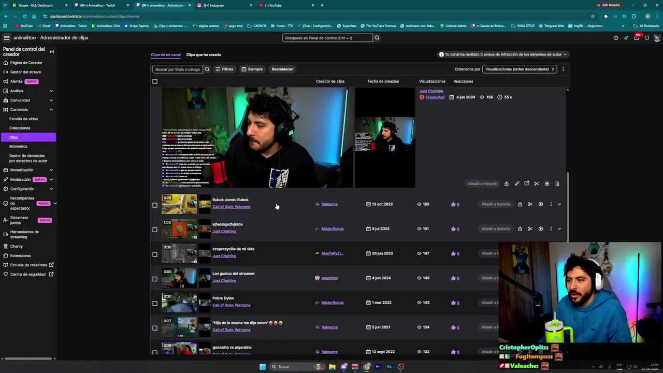Screen dimensions: 663x373
Task: Click scissors icon on Rubok siendo Rubok row
Action: point(530,204)
